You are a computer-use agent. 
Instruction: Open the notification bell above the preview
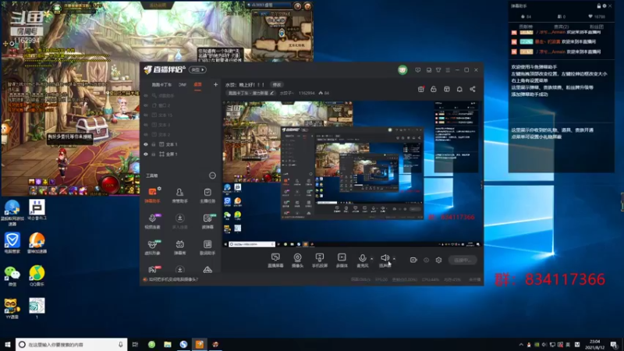tap(459, 89)
